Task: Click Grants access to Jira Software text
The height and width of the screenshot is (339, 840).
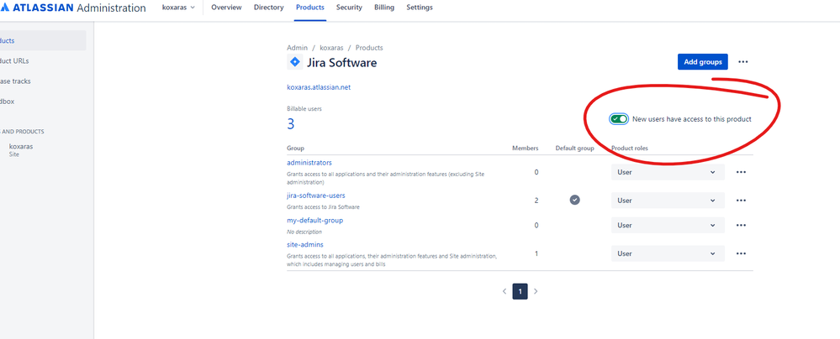Action: (323, 207)
